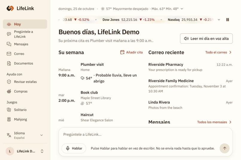Click the Maple Street Library location
Viewport: 241px width, 160px height.
[96, 98]
